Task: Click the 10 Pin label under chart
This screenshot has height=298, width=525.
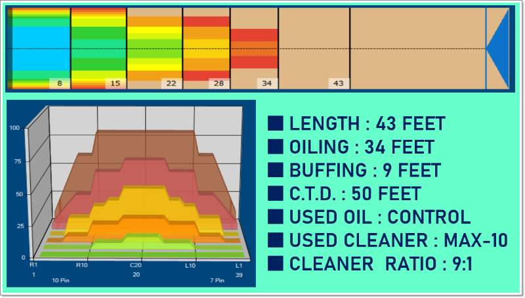Action: pyautogui.click(x=62, y=280)
